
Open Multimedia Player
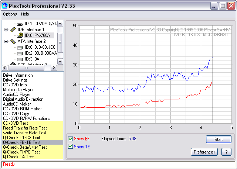tap(18, 90)
